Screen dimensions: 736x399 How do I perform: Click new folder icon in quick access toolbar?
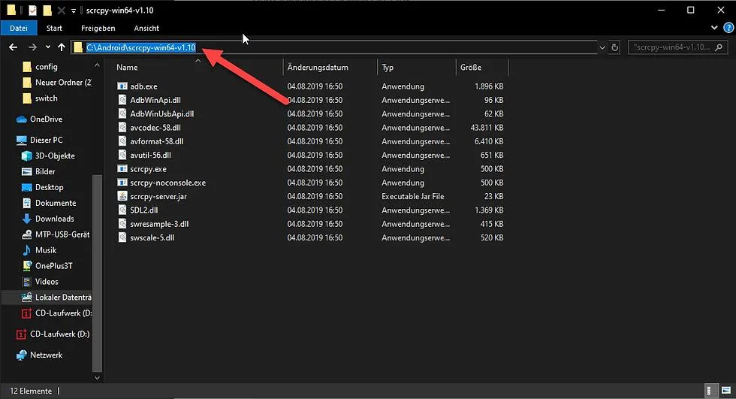[x=47, y=10]
